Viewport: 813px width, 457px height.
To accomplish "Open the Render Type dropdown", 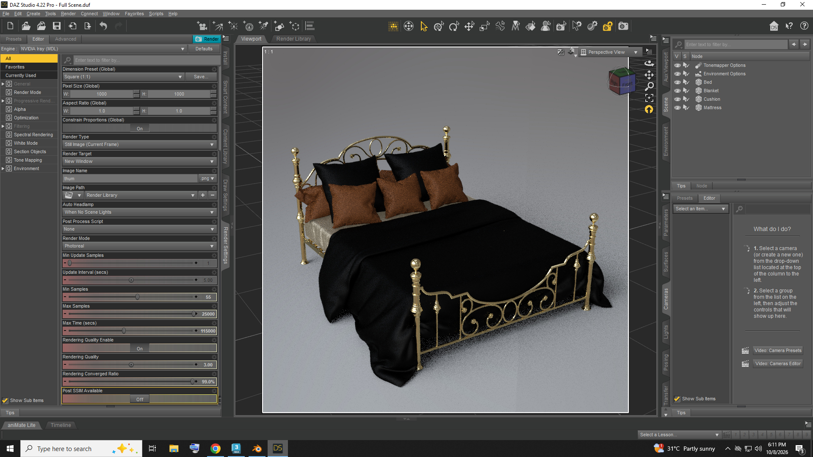I will tap(139, 145).
